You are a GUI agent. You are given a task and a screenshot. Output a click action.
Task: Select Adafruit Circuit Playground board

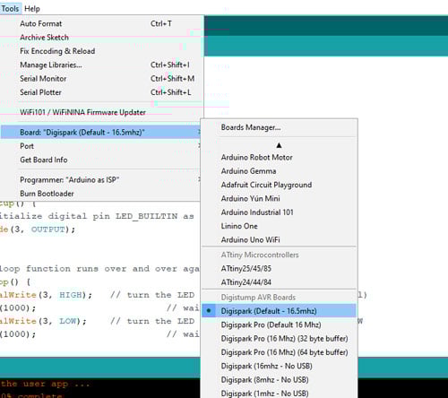click(x=280, y=185)
